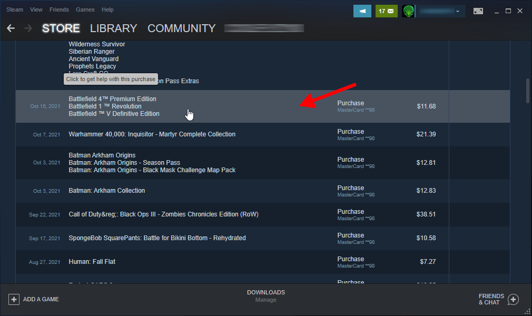Screen dimensions: 532x316
Task: Open the Downloads Manage link
Action: tap(265, 300)
